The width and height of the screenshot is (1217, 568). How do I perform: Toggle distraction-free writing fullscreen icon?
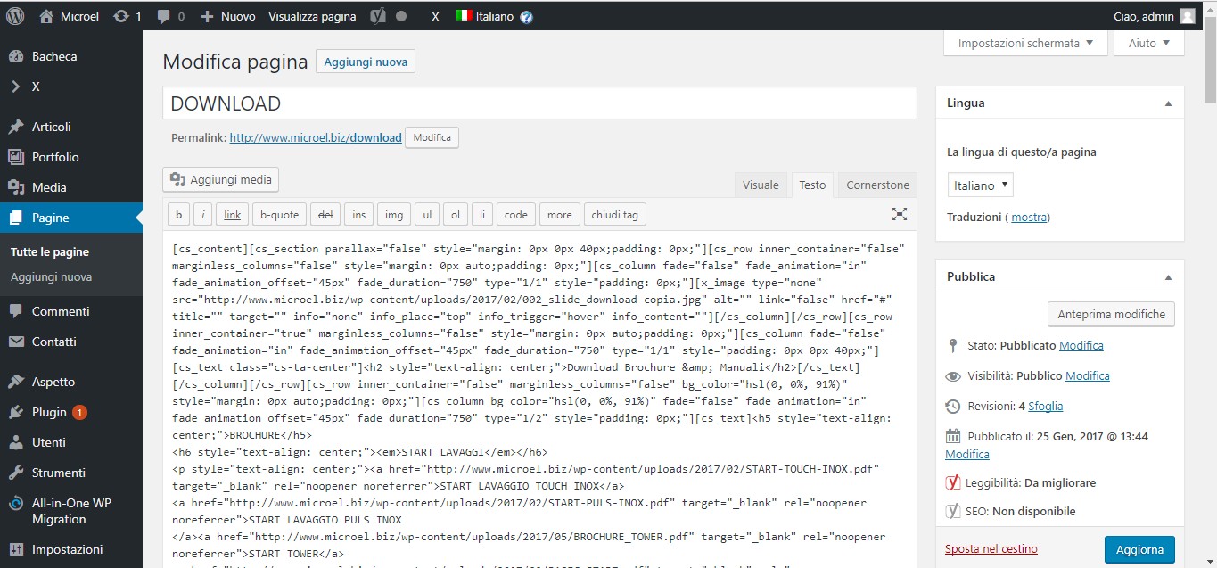[900, 214]
